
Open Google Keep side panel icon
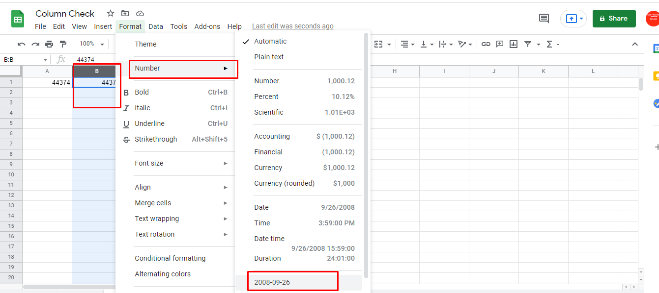(656, 76)
